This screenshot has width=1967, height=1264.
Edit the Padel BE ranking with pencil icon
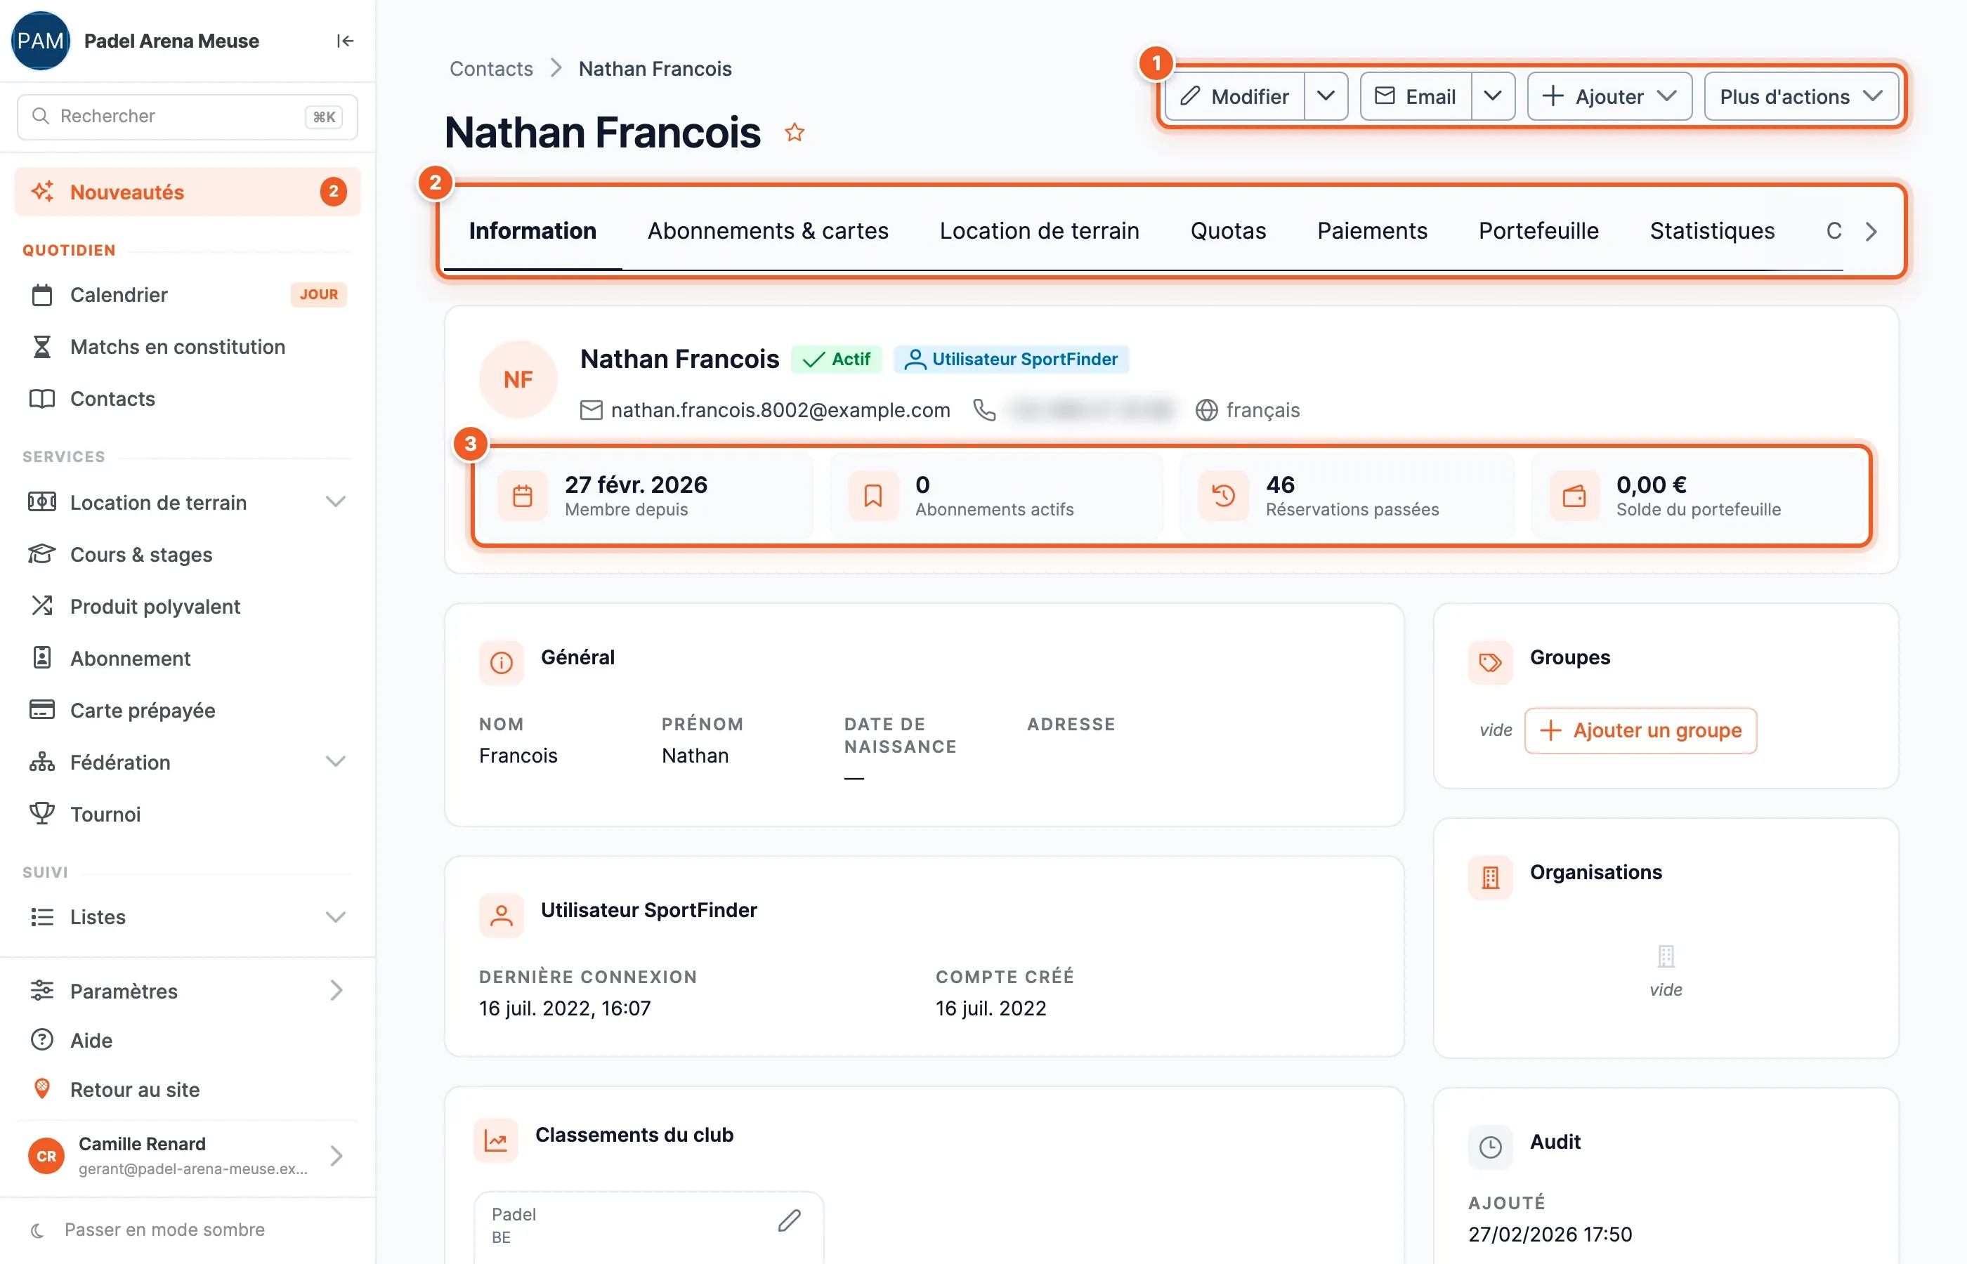[x=789, y=1220]
